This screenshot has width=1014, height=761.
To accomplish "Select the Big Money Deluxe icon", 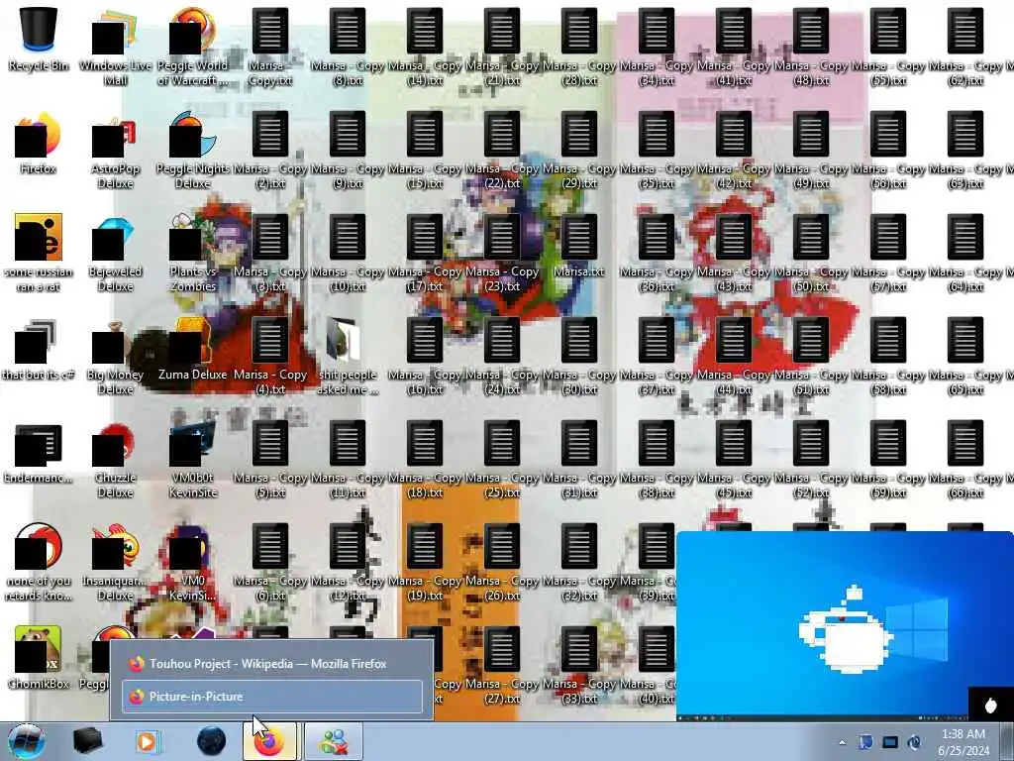I will tap(115, 356).
